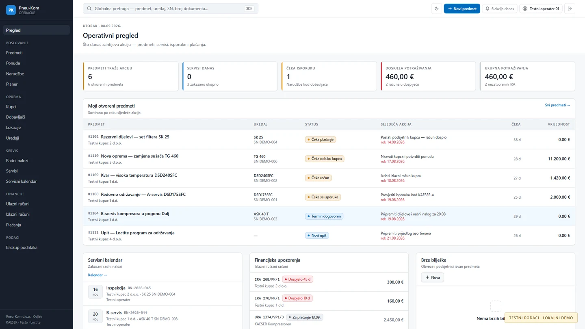Navigate to Narudžbe section
585x329 pixels.
(37, 74)
